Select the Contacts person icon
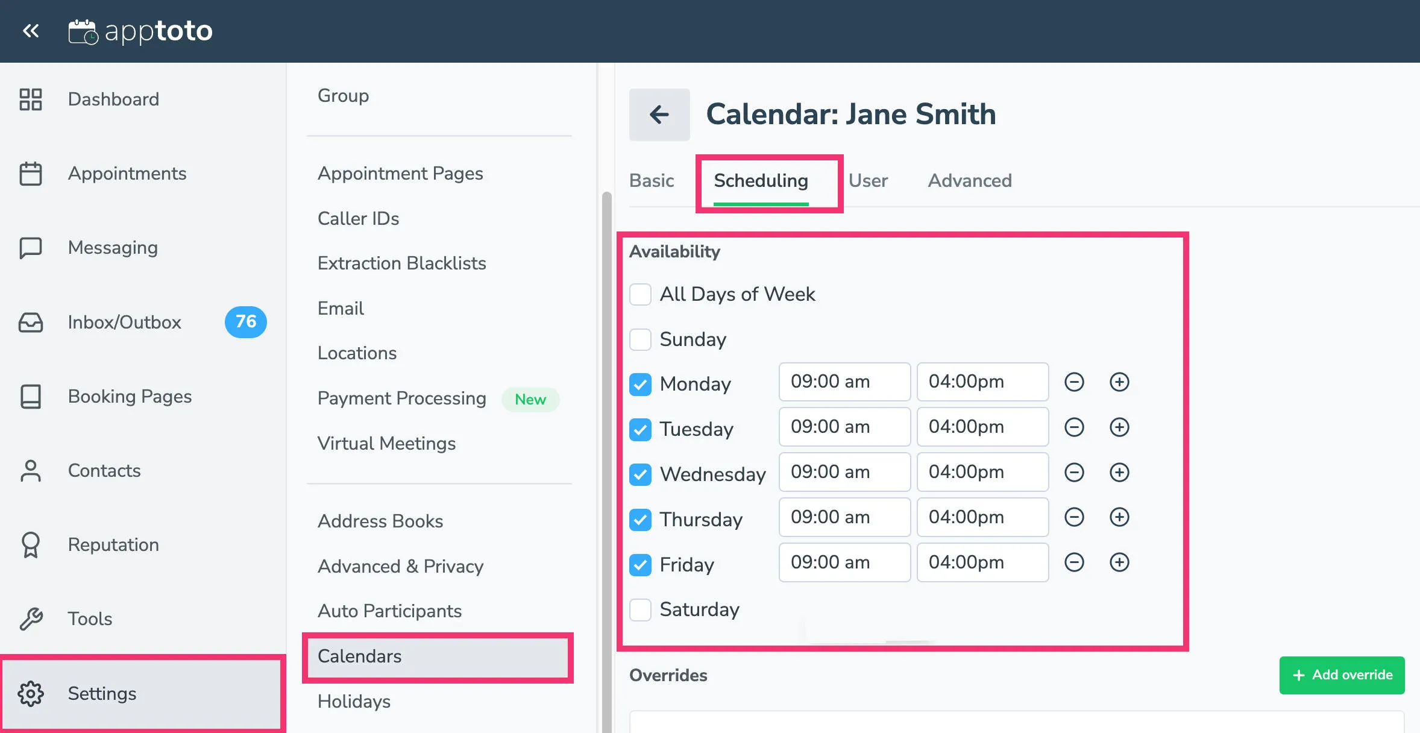 pos(31,470)
